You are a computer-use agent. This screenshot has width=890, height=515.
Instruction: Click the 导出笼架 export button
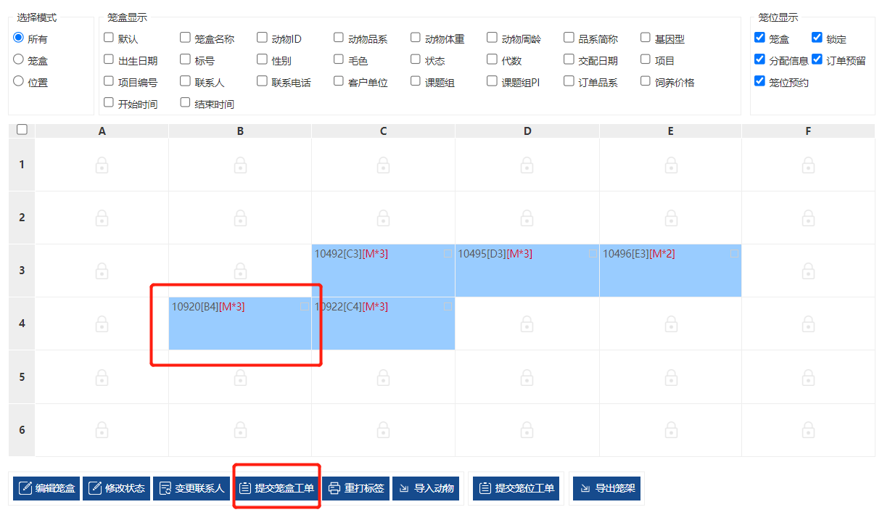tap(606, 488)
